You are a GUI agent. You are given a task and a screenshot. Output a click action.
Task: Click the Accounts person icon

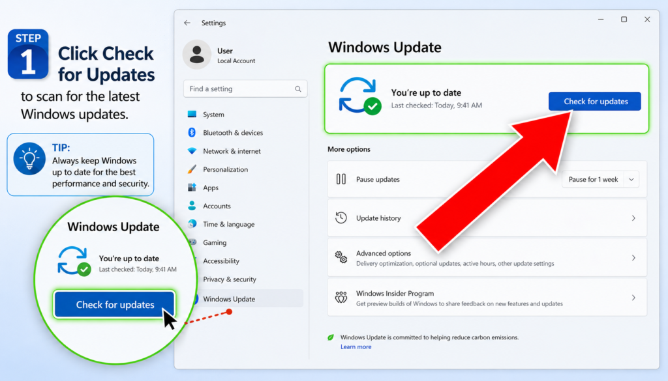192,206
